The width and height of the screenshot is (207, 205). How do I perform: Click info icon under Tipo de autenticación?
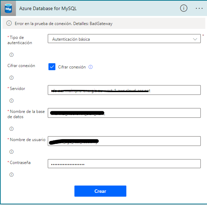click(11, 55)
